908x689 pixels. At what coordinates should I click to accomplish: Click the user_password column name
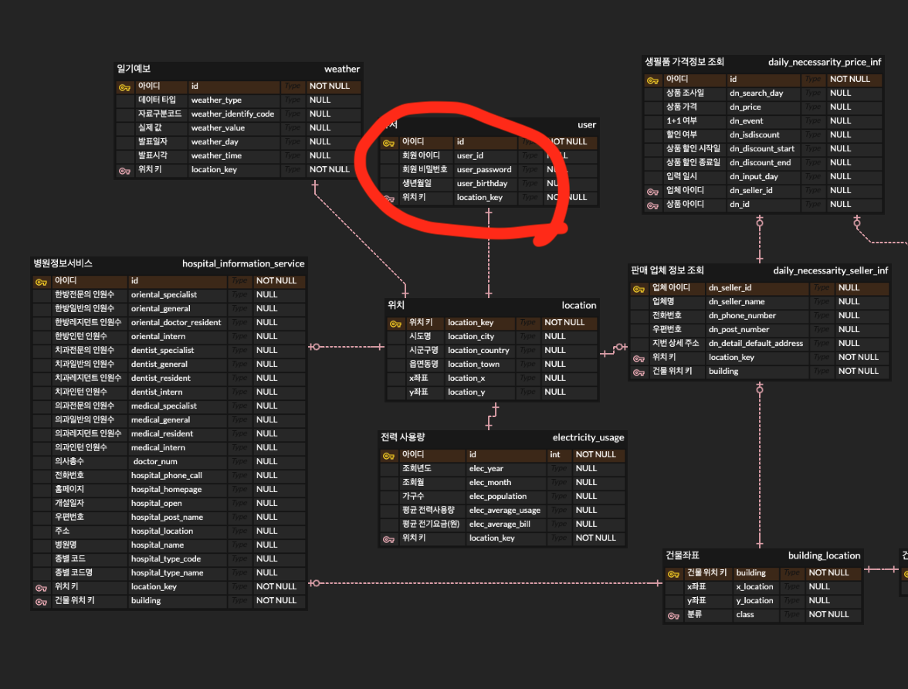click(484, 170)
